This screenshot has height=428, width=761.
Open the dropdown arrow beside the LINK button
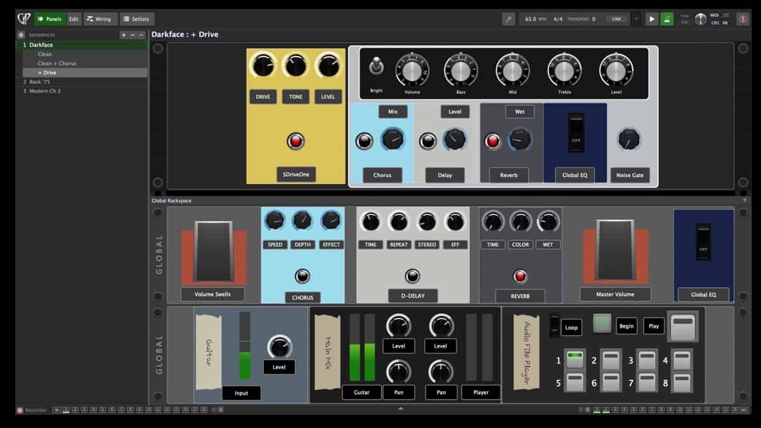636,19
